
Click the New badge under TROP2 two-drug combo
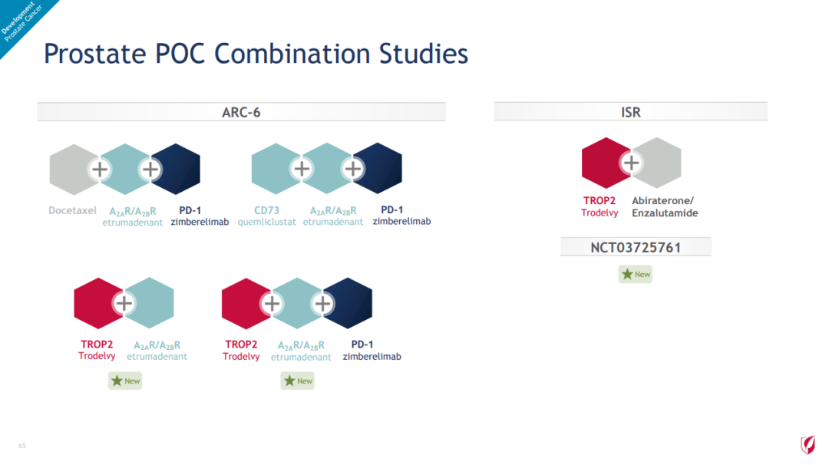(x=125, y=381)
